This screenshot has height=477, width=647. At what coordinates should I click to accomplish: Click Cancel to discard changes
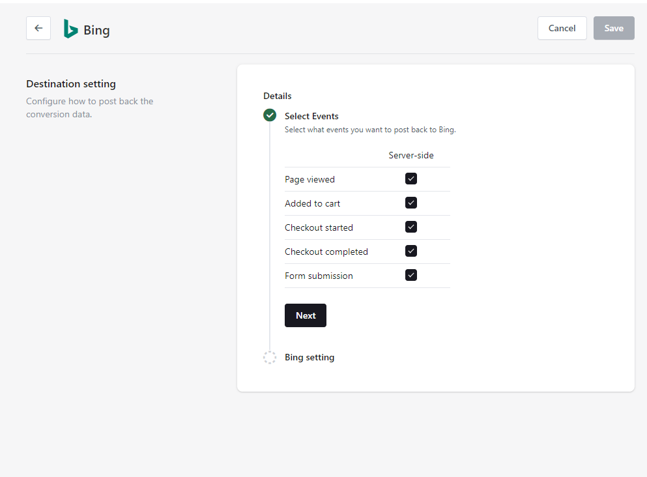pos(562,28)
